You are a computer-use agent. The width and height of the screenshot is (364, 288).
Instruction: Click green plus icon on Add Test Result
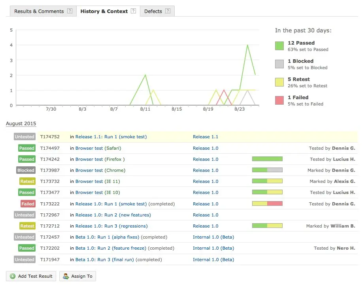(x=13, y=276)
